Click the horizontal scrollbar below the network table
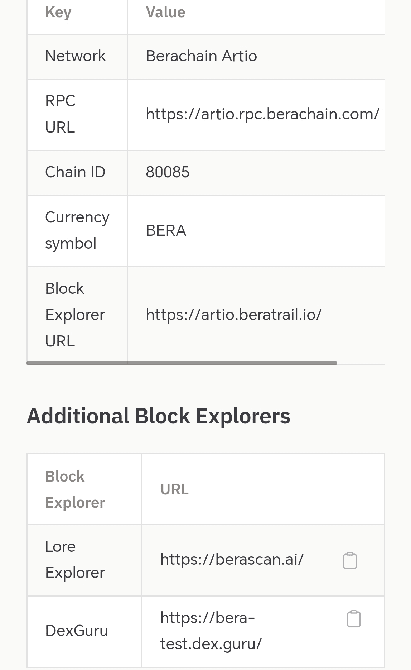Image resolution: width=411 pixels, height=670 pixels. point(182,363)
